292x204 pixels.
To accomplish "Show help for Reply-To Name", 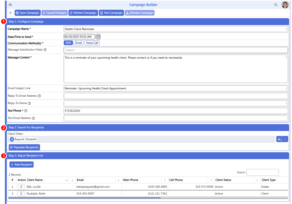I will (x=29, y=103).
